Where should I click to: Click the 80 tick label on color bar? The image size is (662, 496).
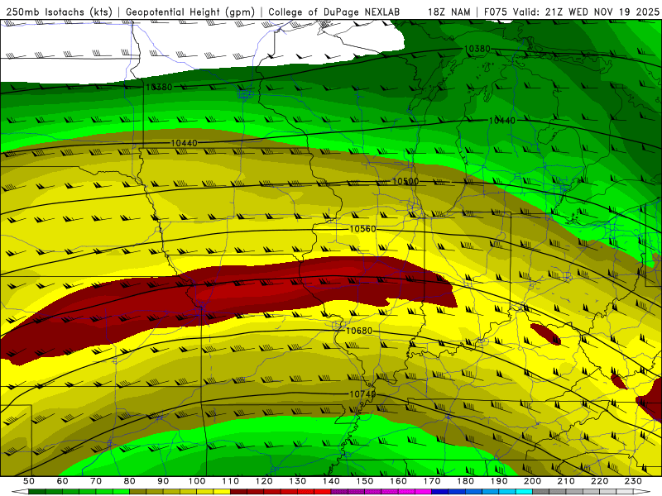coord(129,481)
